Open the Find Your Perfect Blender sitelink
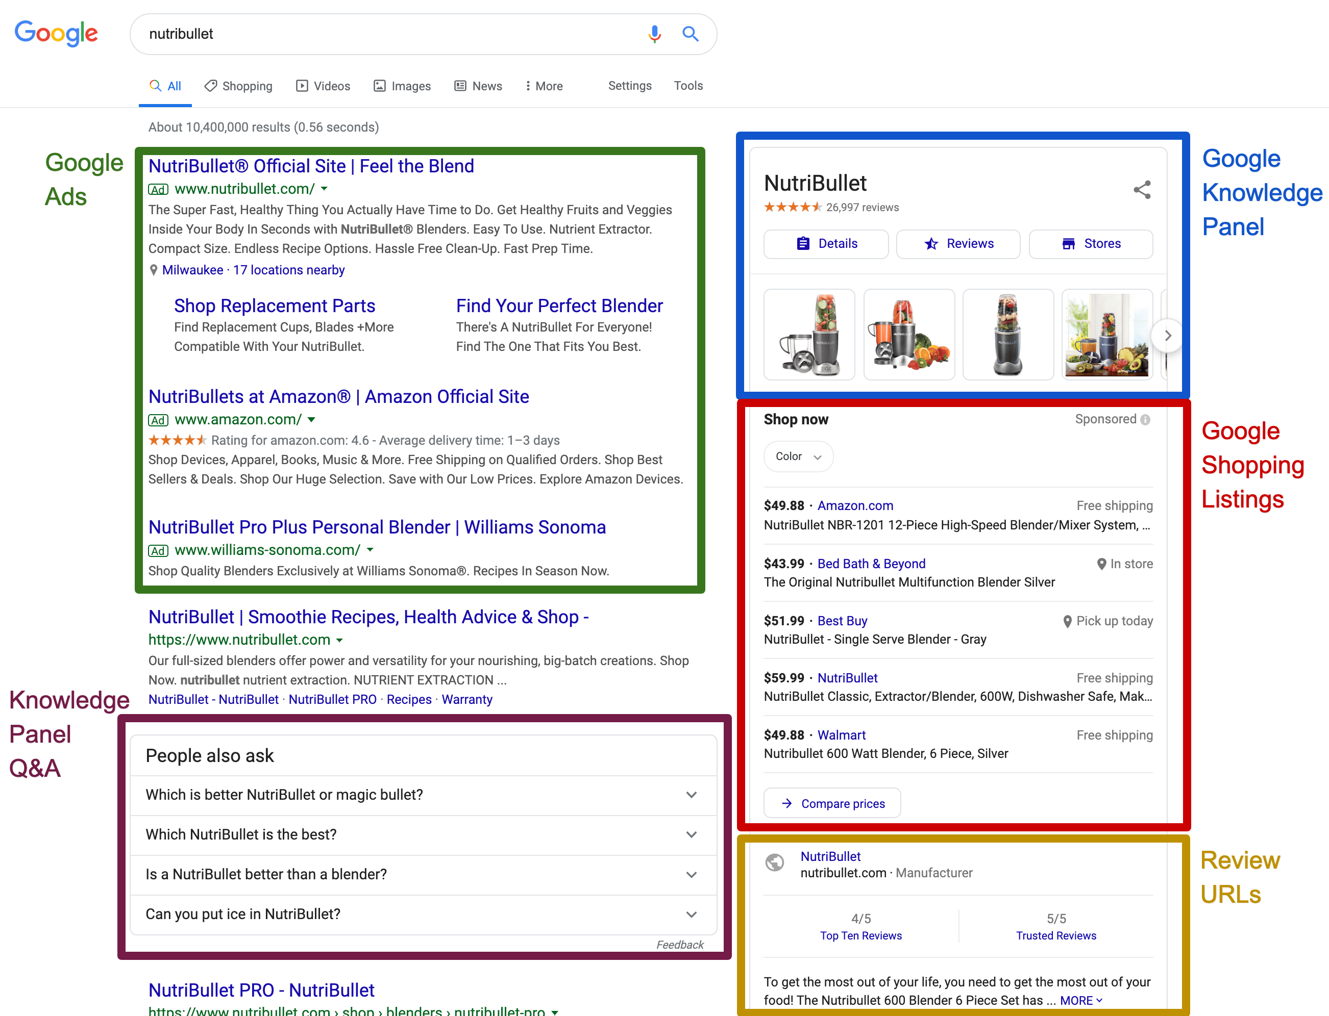 pos(559,306)
